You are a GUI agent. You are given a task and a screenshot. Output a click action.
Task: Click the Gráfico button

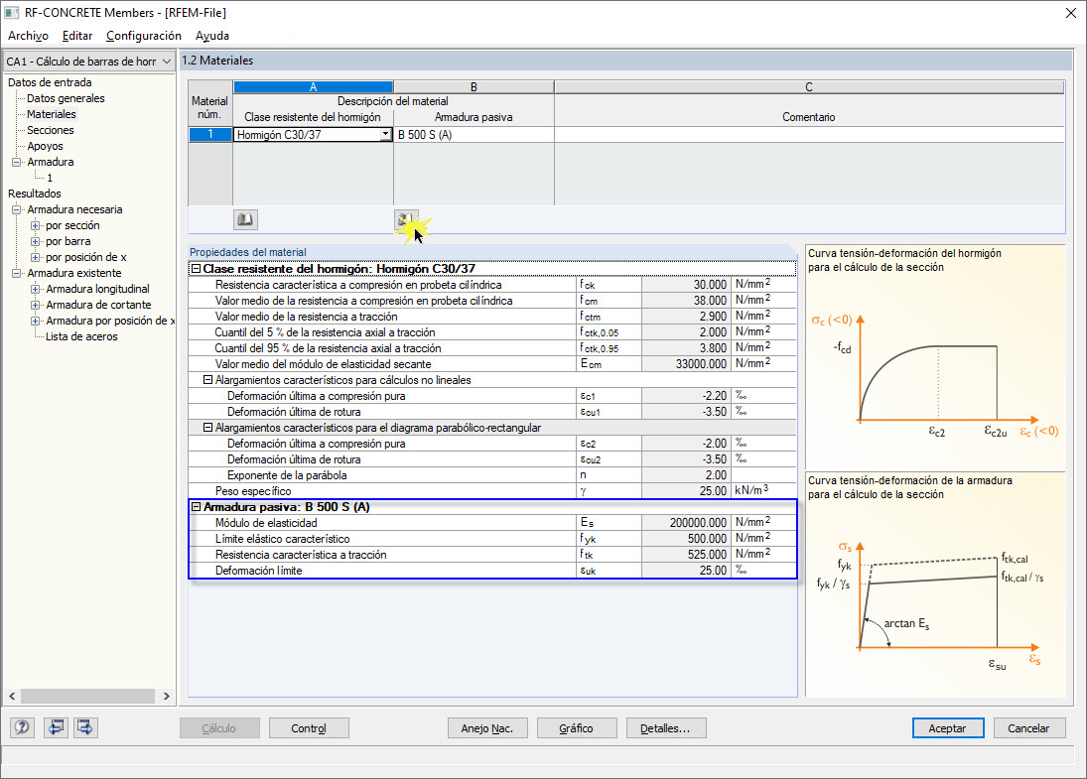[x=576, y=727]
